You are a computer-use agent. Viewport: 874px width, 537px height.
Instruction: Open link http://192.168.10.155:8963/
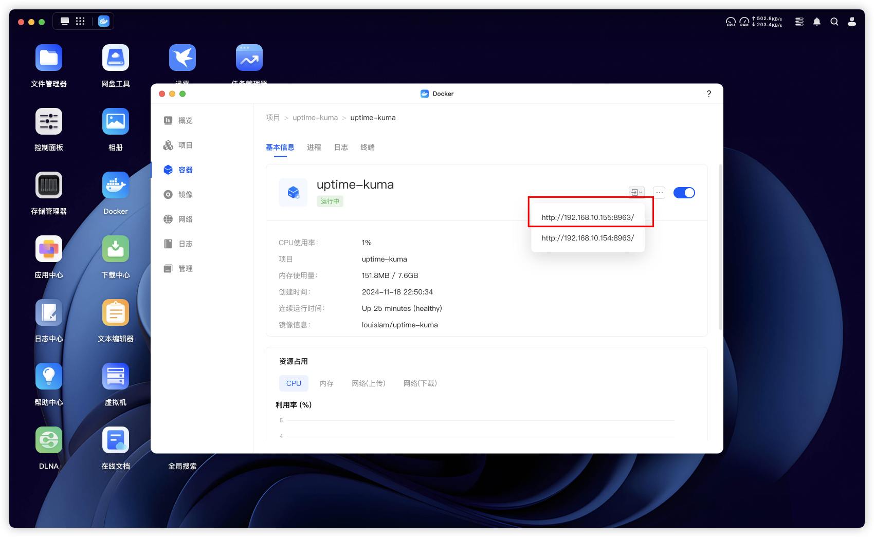pyautogui.click(x=588, y=217)
